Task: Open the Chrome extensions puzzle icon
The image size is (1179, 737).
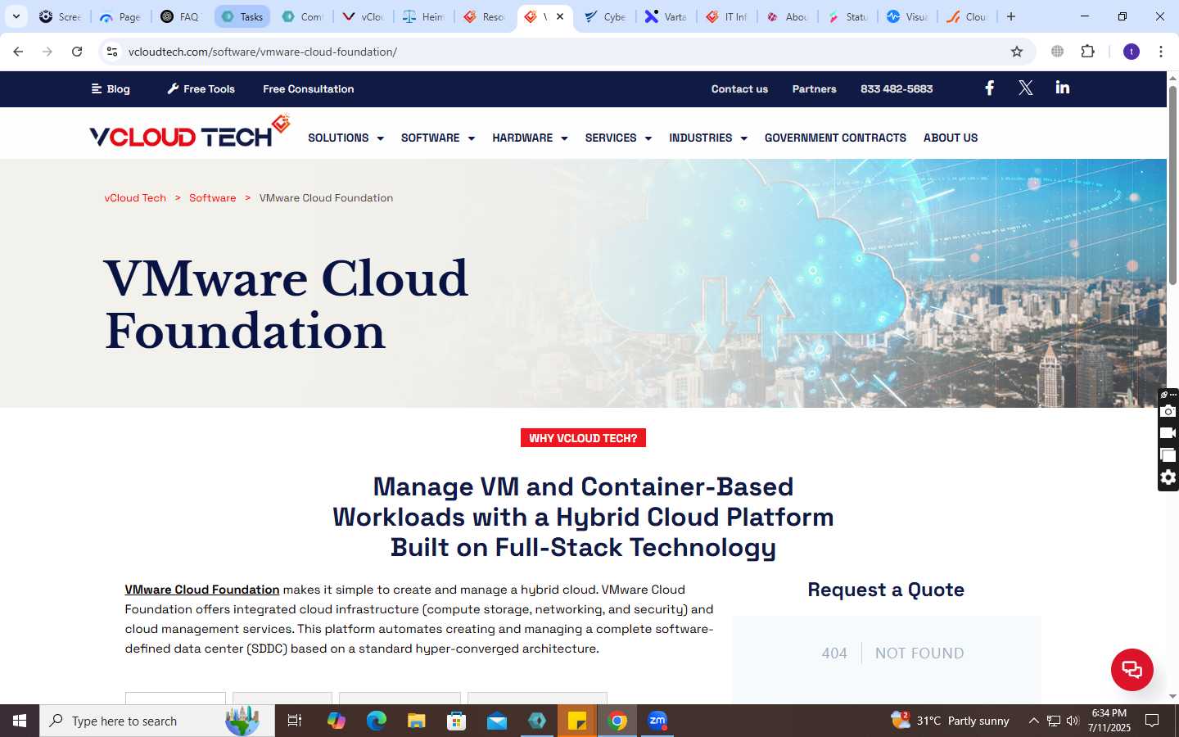Action: click(x=1087, y=52)
